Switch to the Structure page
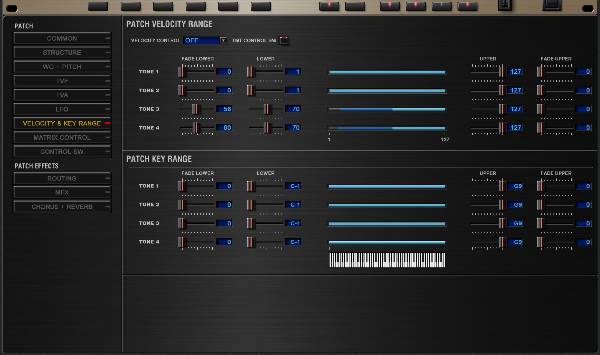 (x=62, y=53)
